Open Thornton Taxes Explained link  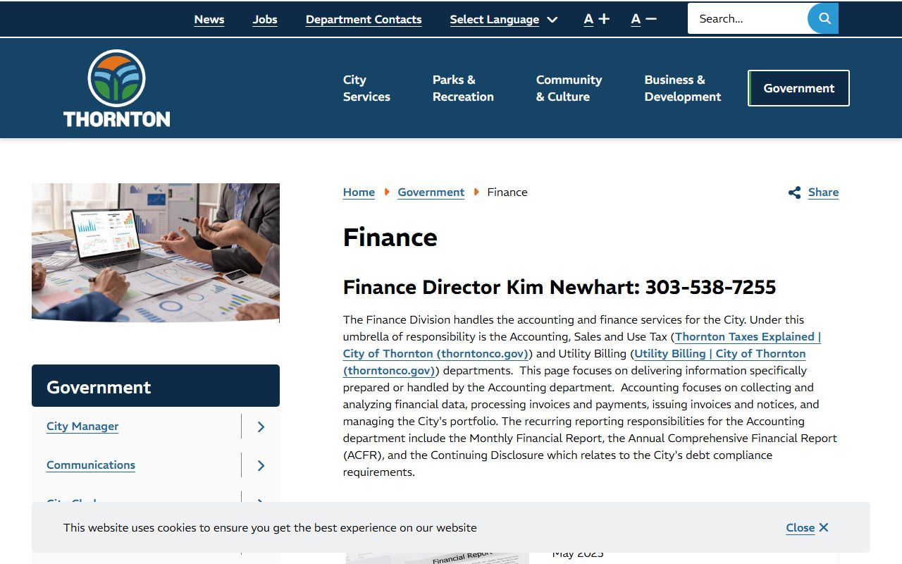point(582,345)
